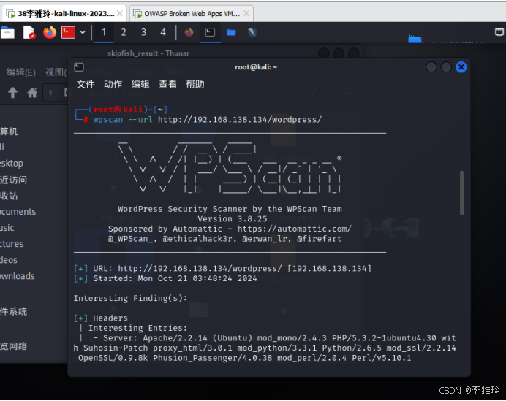Launch Firefox from the panel
The width and height of the screenshot is (506, 401).
pos(50,33)
